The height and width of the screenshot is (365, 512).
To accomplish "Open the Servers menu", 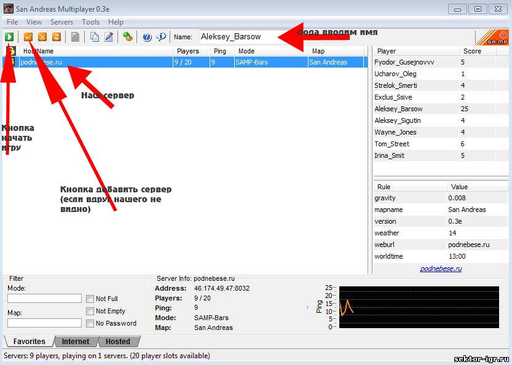I will (x=61, y=22).
